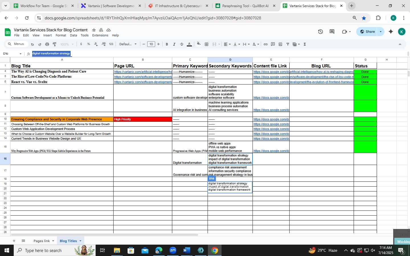The width and height of the screenshot is (410, 256).
Task: Click the undo icon in toolbar
Action: point(32,44)
